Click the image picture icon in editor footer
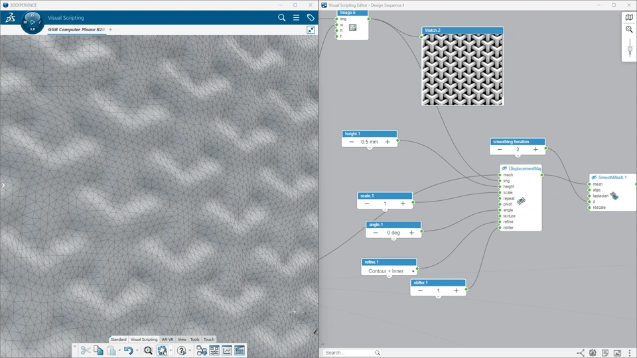Viewport: 637px width, 358px height. click(x=617, y=353)
